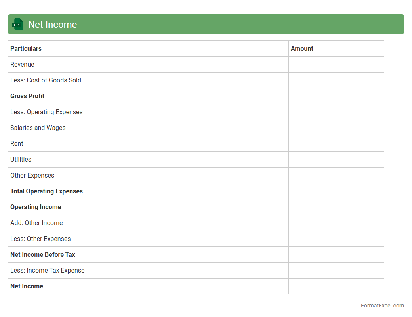This screenshot has width=412, height=317.
Task: Click the Utilities amount cell
Action: [x=336, y=160]
